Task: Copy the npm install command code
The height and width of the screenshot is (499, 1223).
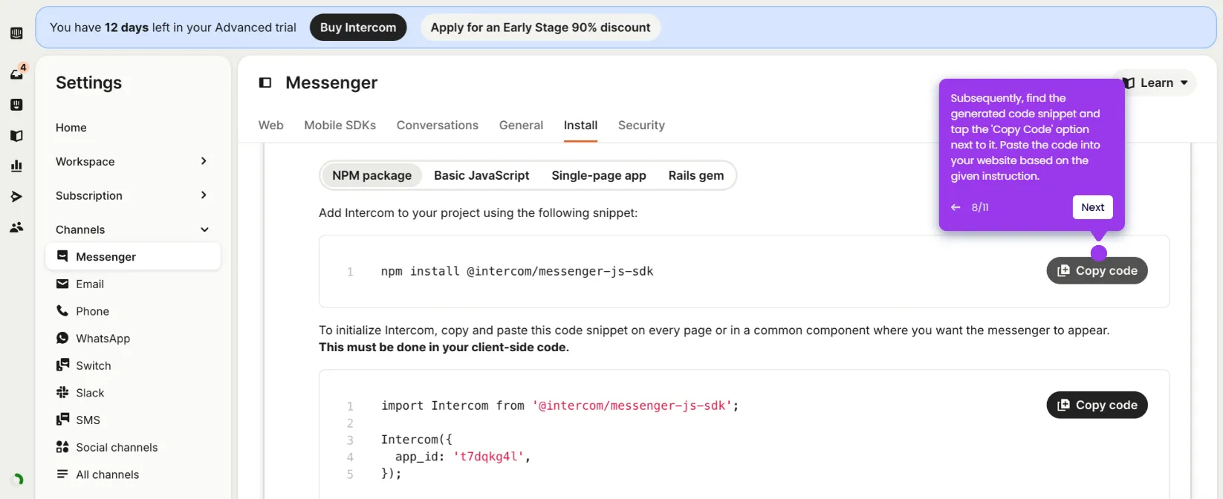Action: pos(1097,271)
